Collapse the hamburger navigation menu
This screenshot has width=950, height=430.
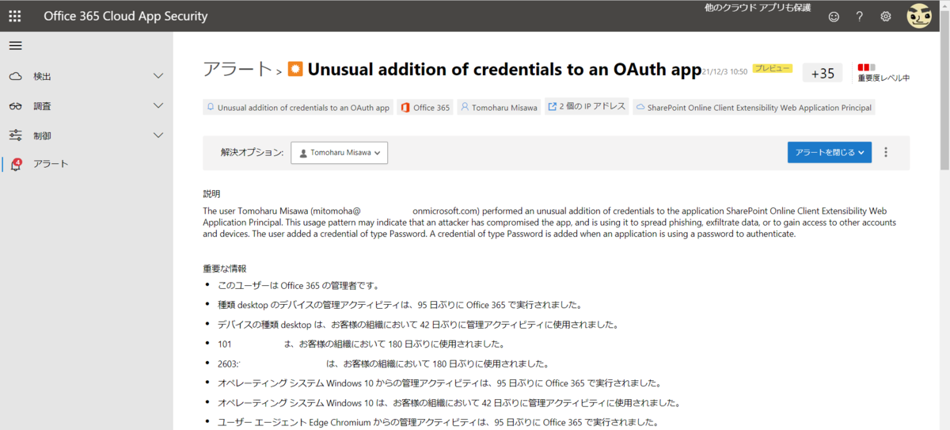15,46
